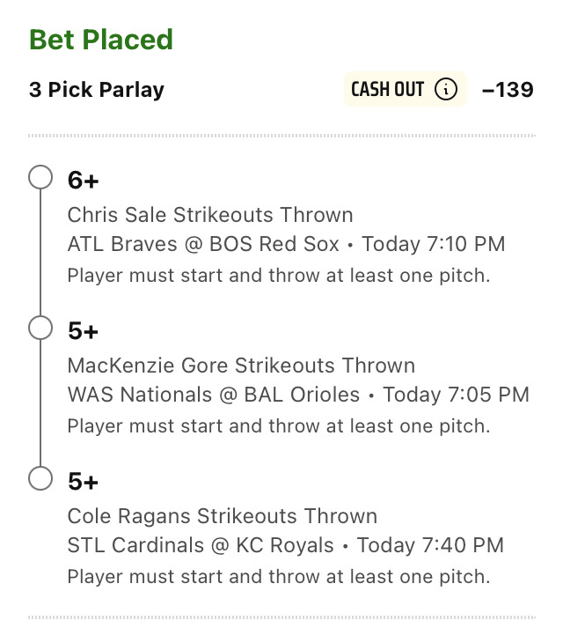Click the -139 parlay odds
This screenshot has height=628, width=563.
pos(508,89)
